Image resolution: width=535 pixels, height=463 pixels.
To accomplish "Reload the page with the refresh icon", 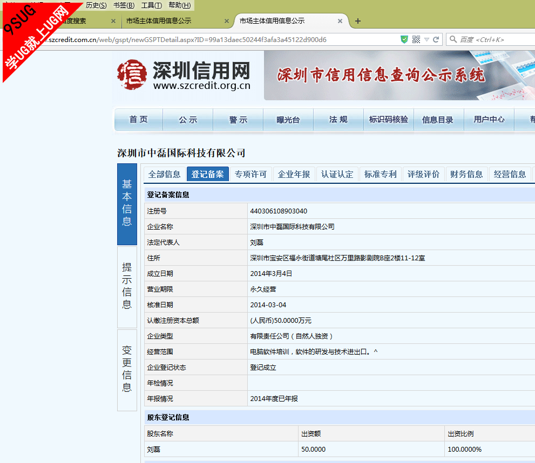I will point(436,39).
